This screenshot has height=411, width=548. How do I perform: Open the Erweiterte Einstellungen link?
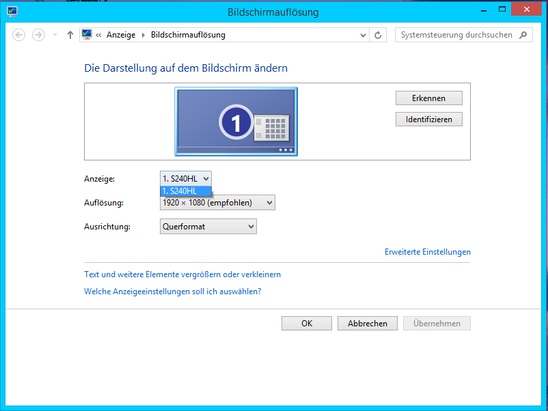428,252
